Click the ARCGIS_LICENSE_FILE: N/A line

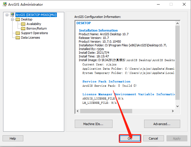pos(103,98)
